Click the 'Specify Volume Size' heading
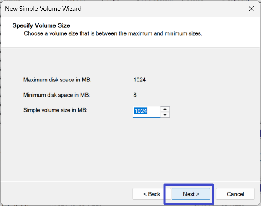Image resolution: width=261 pixels, height=206 pixels. click(41, 25)
